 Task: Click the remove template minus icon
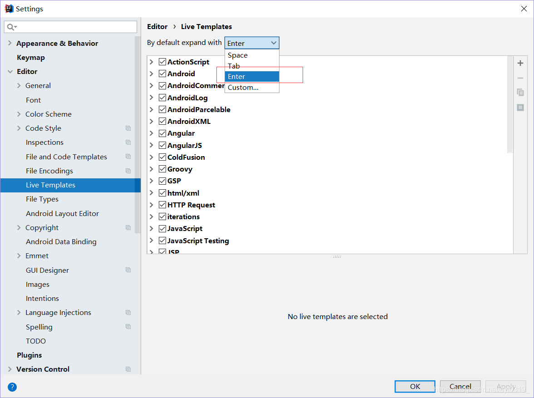click(520, 78)
